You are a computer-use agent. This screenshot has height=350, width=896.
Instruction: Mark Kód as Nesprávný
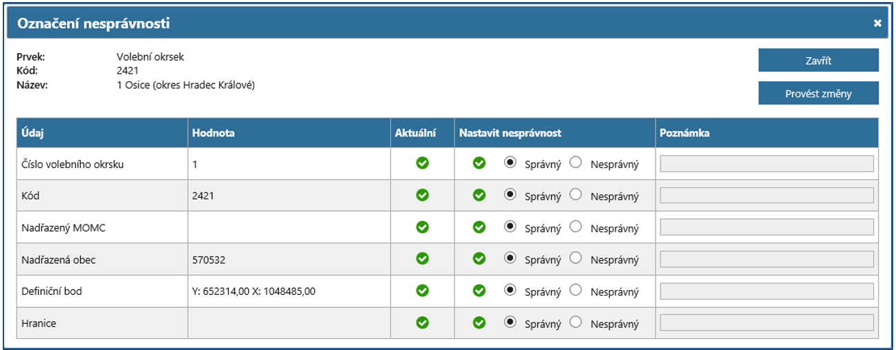(576, 195)
